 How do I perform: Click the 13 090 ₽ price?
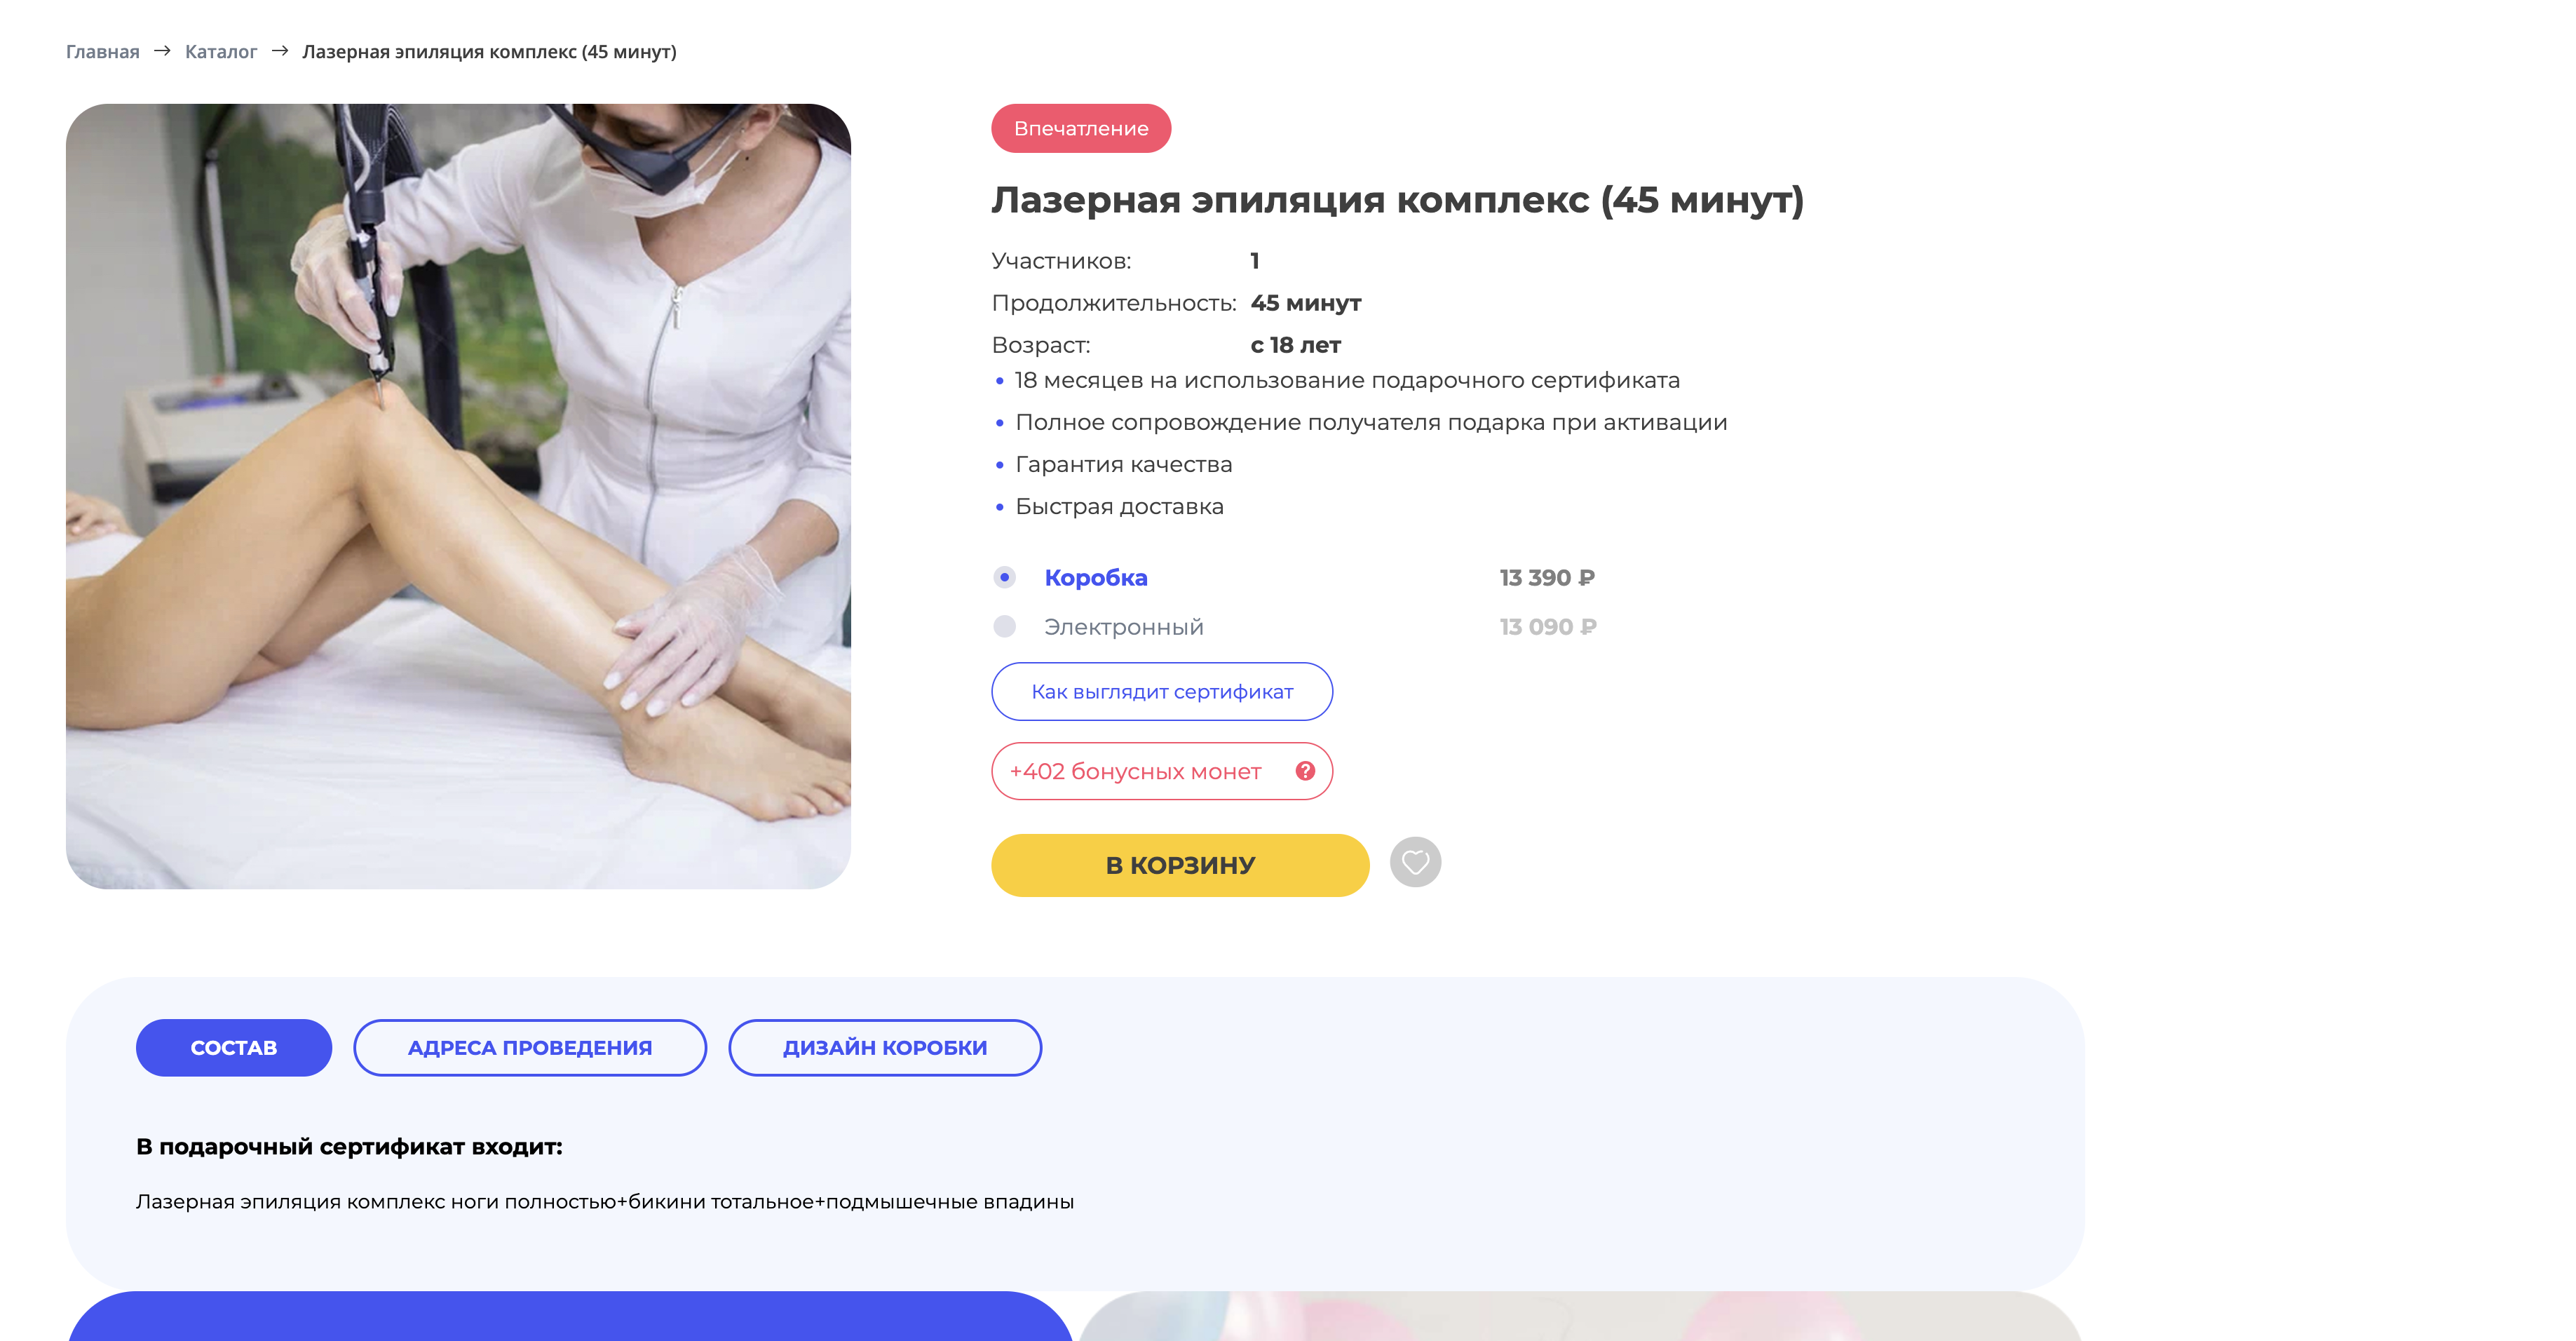(1548, 627)
